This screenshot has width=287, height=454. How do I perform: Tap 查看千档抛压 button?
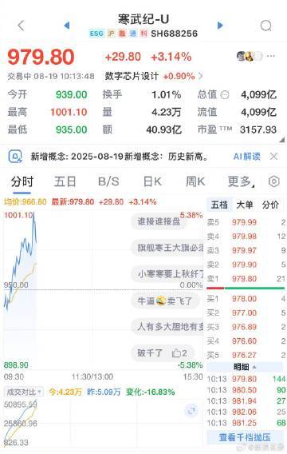(x=245, y=437)
